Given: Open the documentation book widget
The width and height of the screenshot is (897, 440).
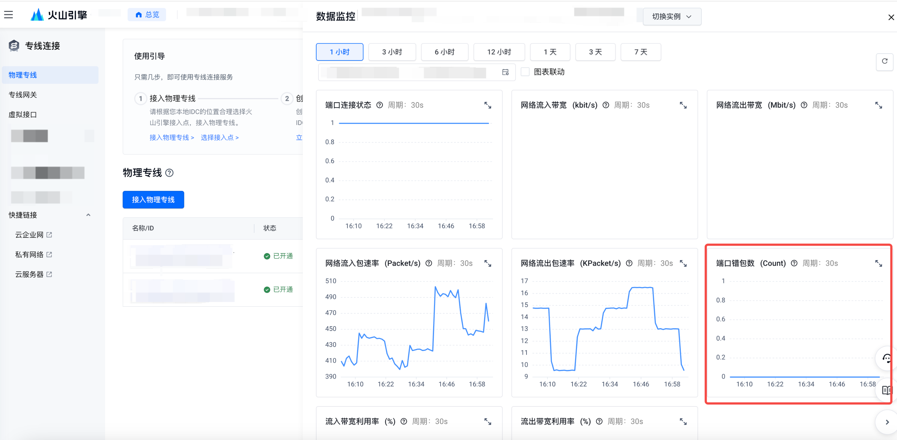Looking at the screenshot, I should [886, 390].
